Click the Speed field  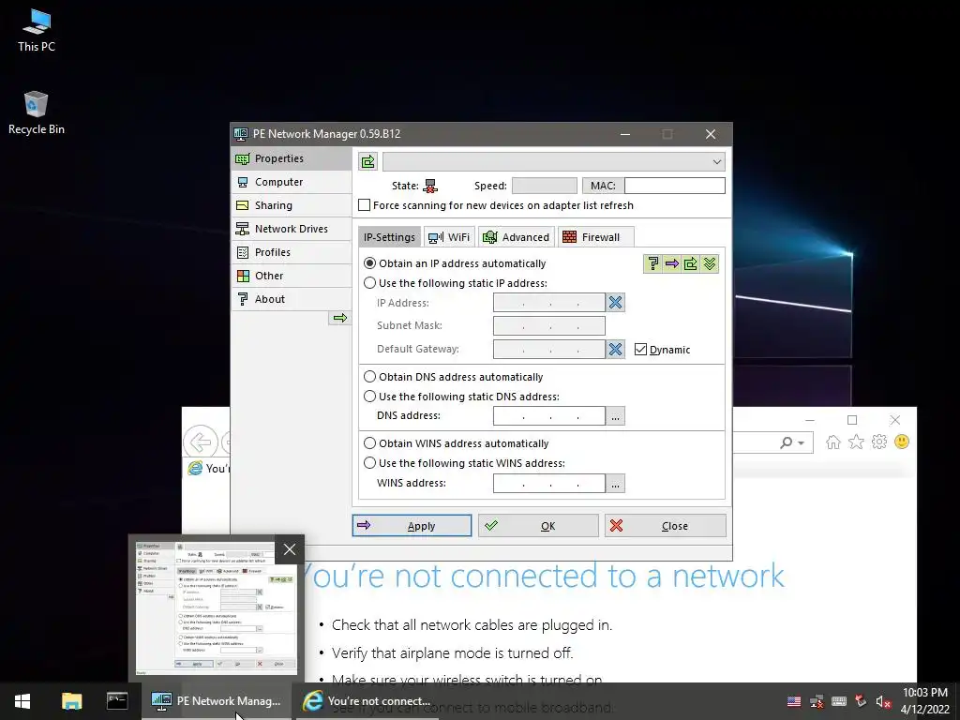pos(545,186)
